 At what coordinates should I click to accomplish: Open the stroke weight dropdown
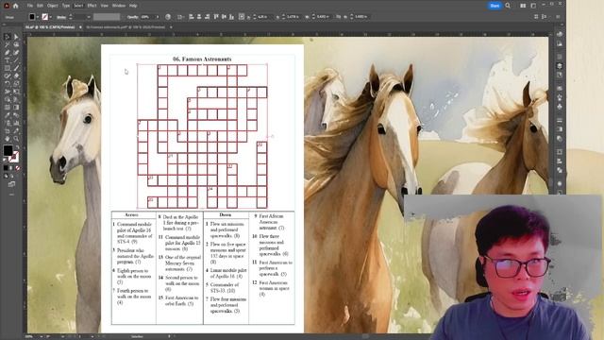click(89, 17)
